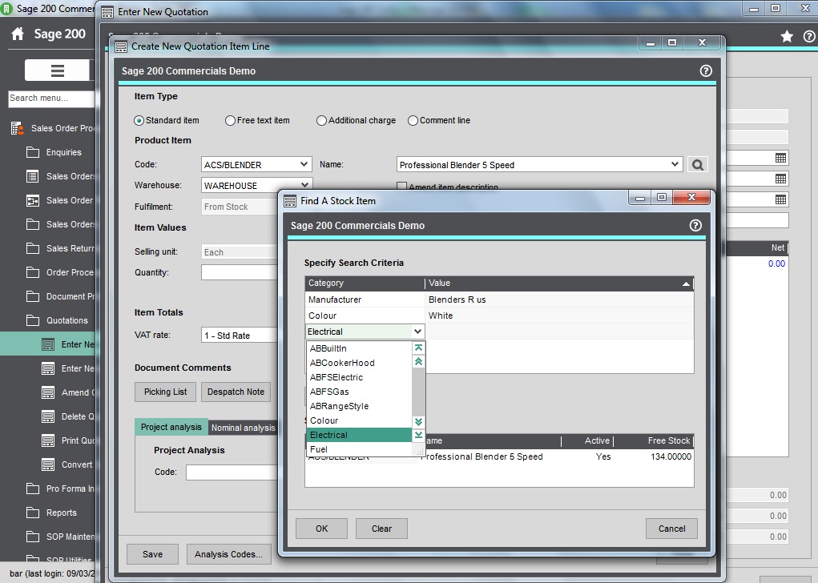
Task: Open Sales Order Processing module icon
Action: (x=17, y=128)
